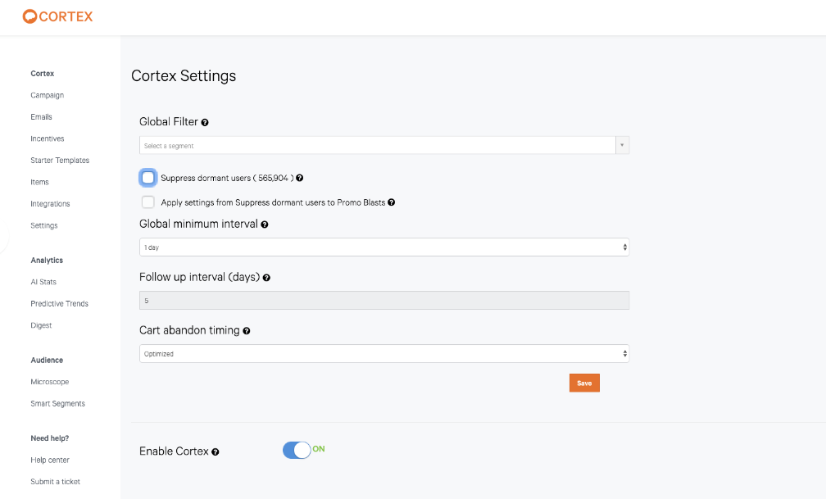
Task: Click the Global Filter dropdown arrow
Action: 622,145
